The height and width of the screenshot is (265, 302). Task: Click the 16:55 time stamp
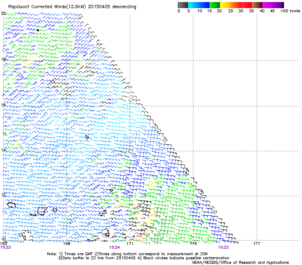223,247
